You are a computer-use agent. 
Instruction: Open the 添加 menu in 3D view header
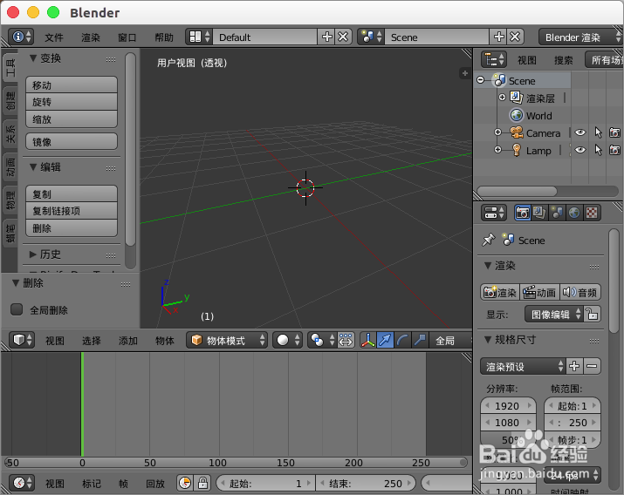point(128,341)
